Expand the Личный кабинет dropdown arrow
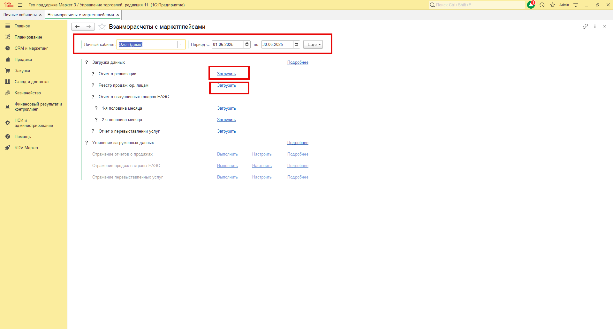This screenshot has height=329, width=613. pyautogui.click(x=181, y=44)
